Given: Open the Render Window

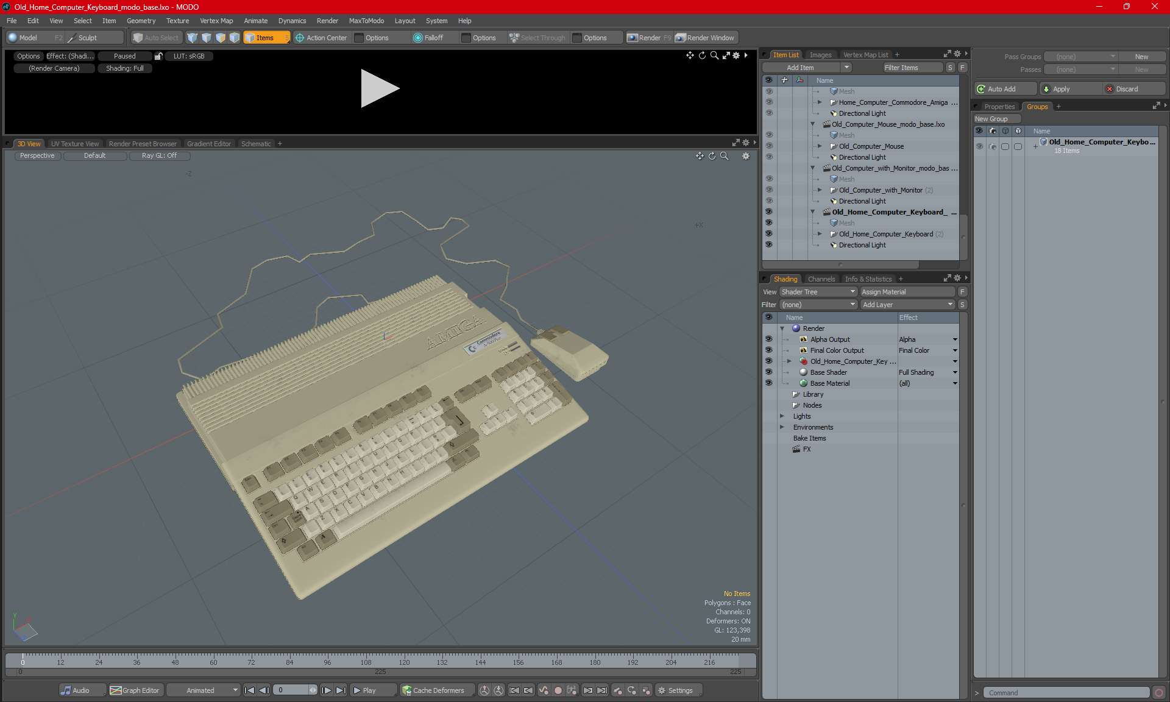Looking at the screenshot, I should click(705, 38).
